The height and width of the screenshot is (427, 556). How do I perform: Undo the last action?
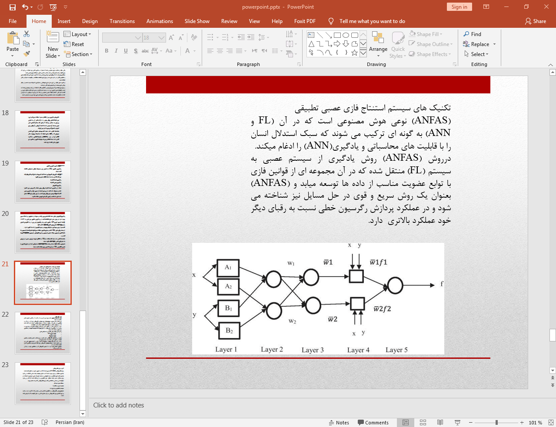point(25,7)
